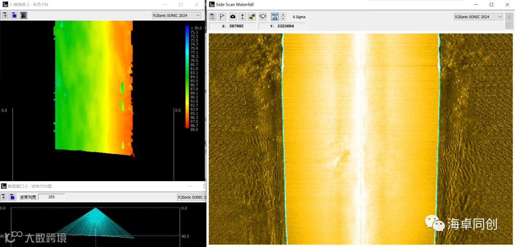Click the green target nodes icon
This screenshot has height=247, width=515.
[x=252, y=17]
